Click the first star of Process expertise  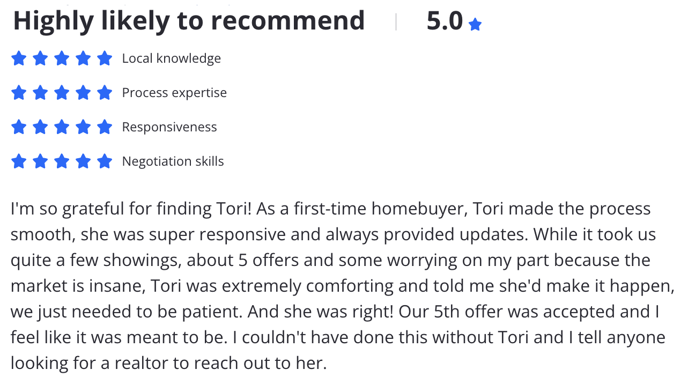point(19,92)
